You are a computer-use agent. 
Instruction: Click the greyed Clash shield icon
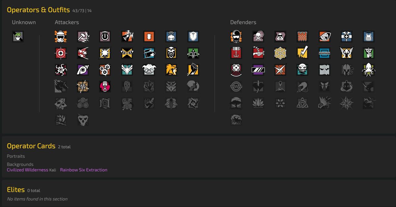click(236, 86)
